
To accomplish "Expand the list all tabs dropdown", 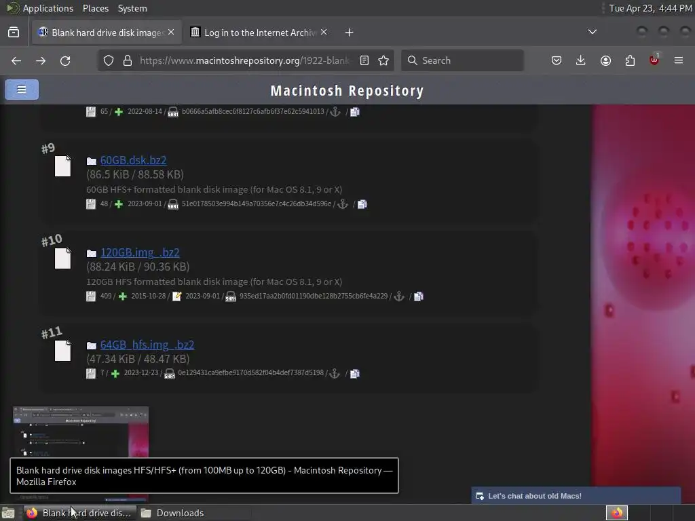I will pos(592,32).
